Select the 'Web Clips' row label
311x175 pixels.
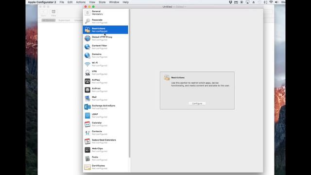97,149
